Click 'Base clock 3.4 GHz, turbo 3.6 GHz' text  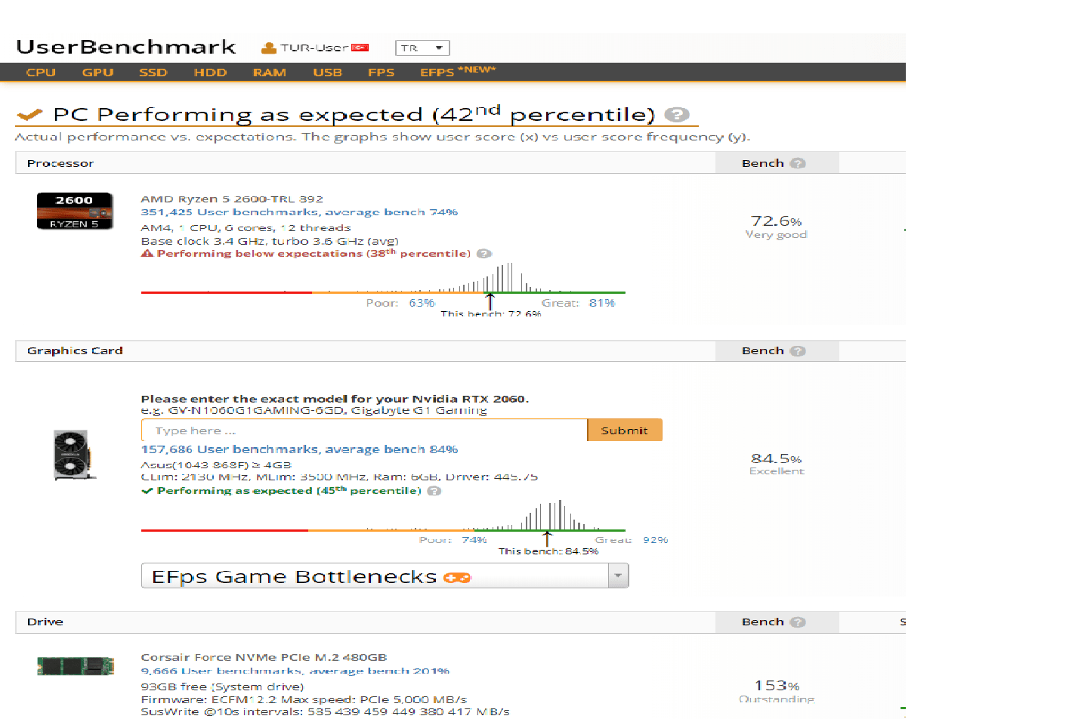click(270, 241)
